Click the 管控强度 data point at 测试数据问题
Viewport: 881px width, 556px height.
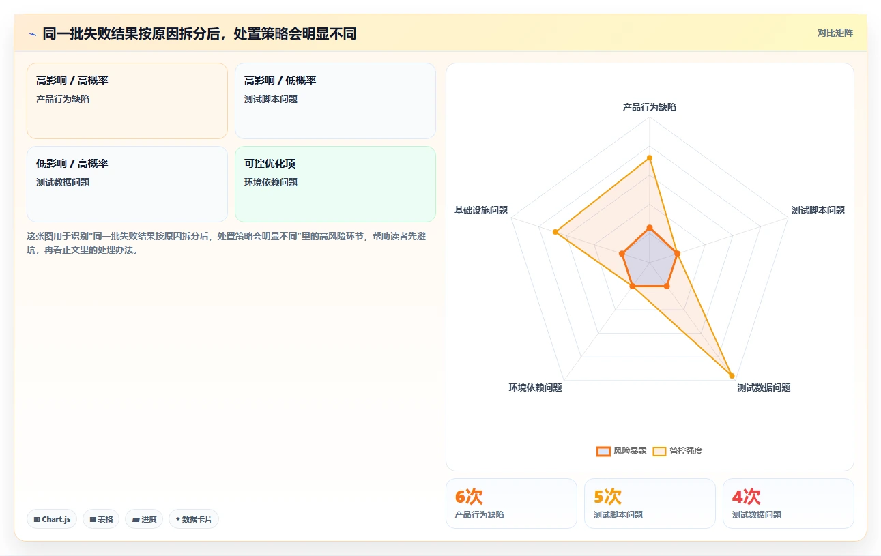coord(732,375)
